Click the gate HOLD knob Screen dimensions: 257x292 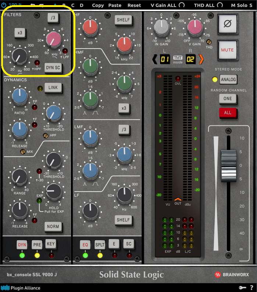[x=54, y=191]
